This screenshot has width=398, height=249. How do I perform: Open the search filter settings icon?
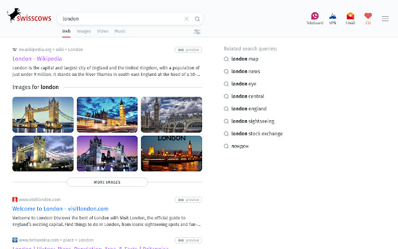197,32
